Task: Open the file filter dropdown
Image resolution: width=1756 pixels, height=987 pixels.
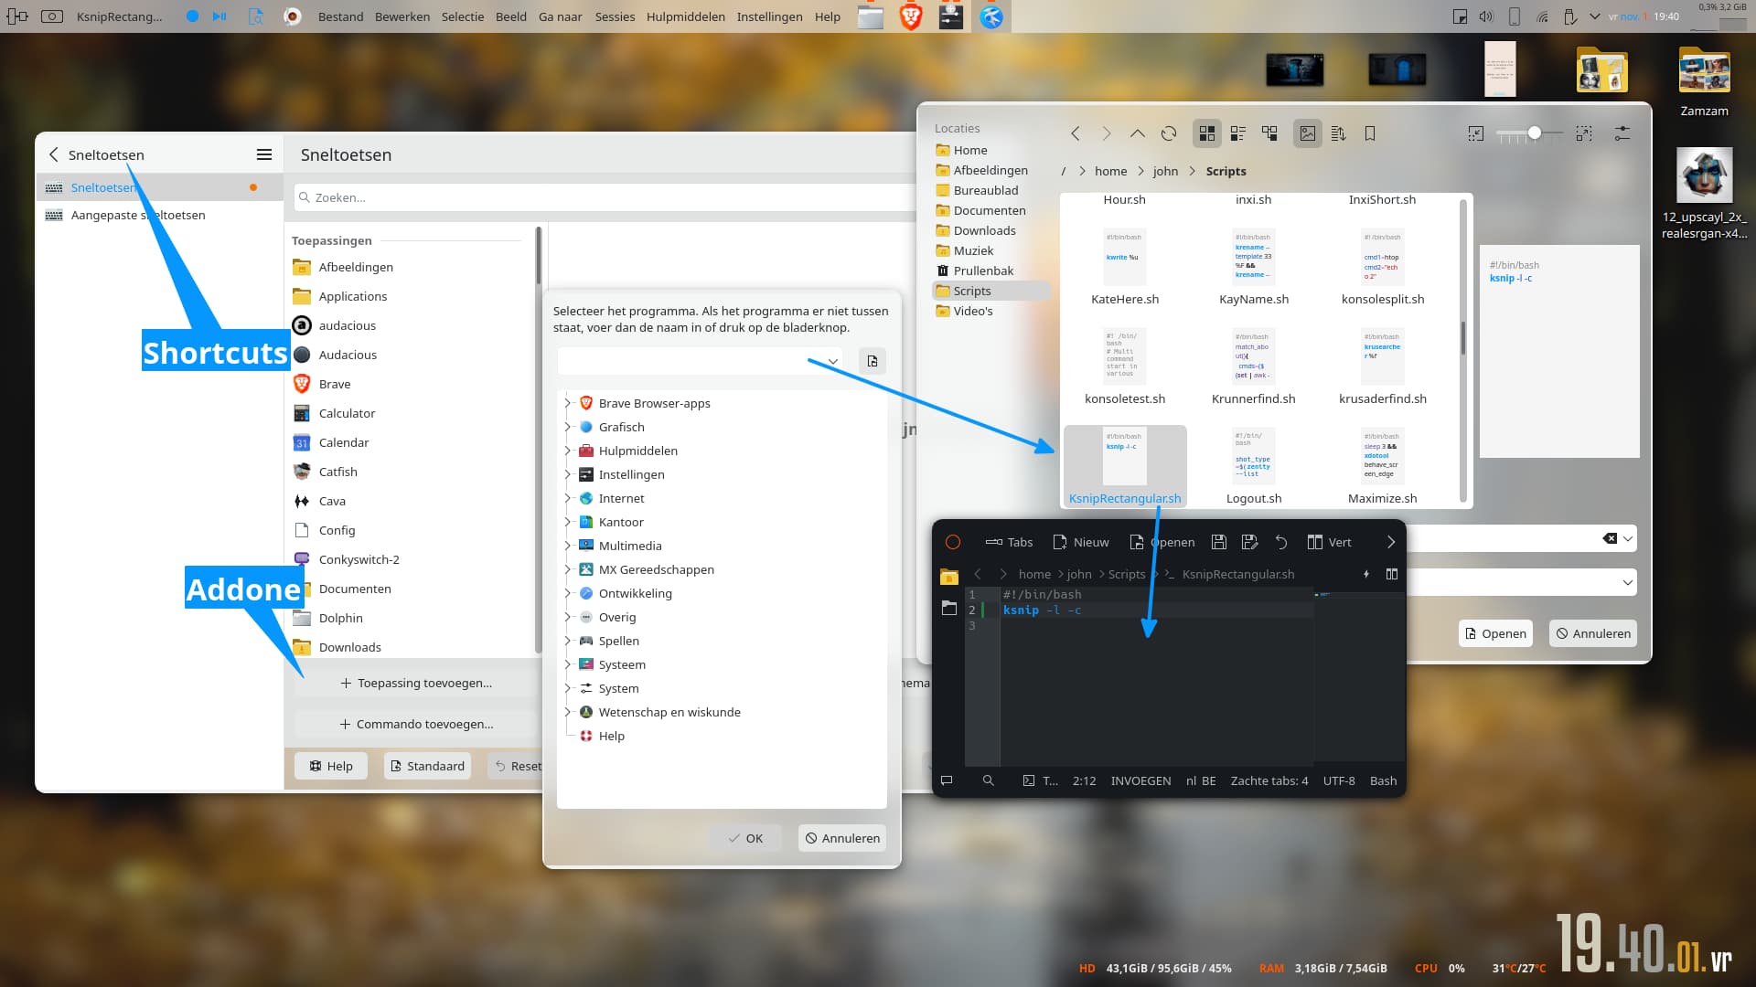Action: click(1628, 582)
